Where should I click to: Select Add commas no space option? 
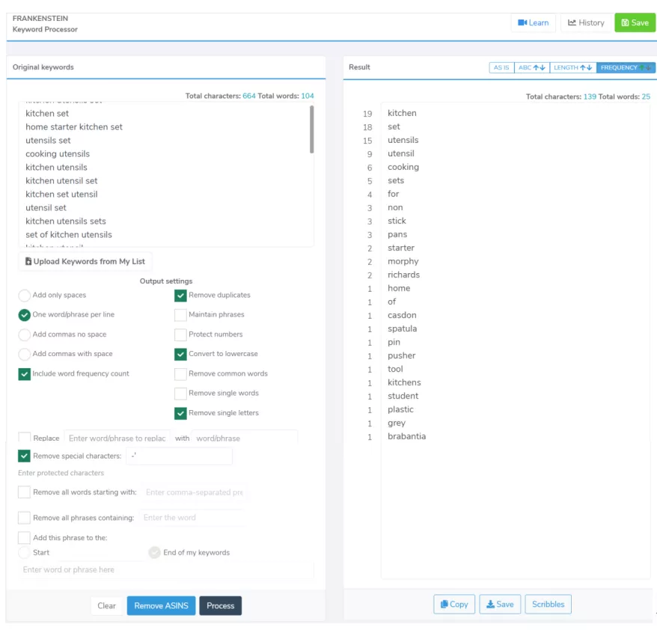coord(24,334)
